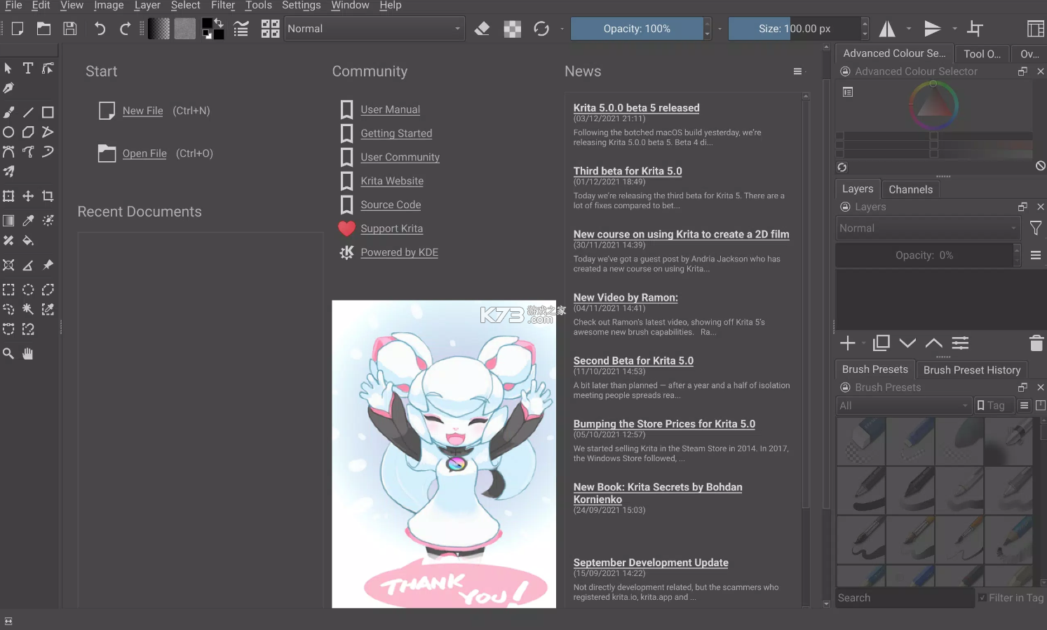Open the Support Krita link
This screenshot has width=1047, height=630.
tap(392, 228)
